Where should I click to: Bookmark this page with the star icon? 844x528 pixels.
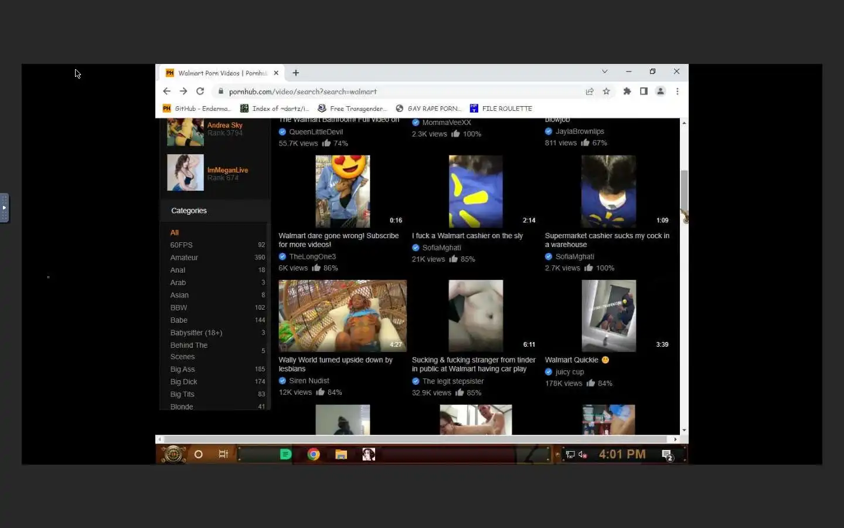pos(607,92)
